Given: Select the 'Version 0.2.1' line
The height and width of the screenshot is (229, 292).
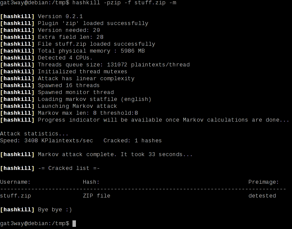Looking at the screenshot, I should click(x=60, y=16).
